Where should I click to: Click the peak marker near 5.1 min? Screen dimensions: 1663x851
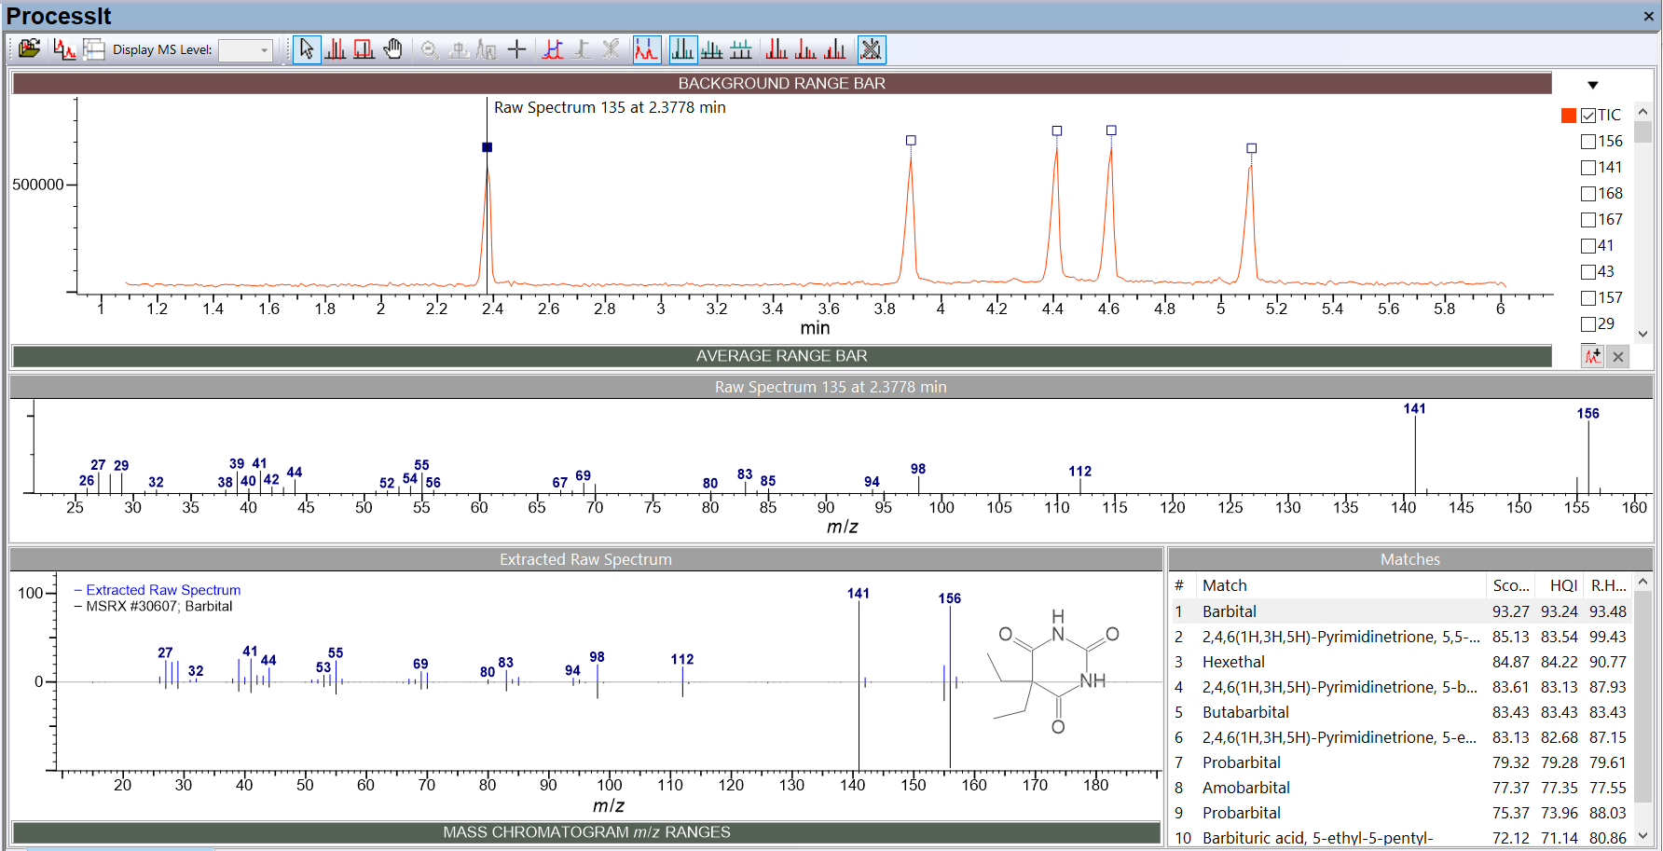1252,148
